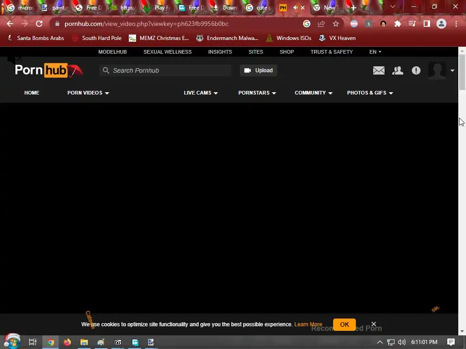This screenshot has height=349, width=466.
Task: Open the Windows ISOs bookmark
Action: (x=289, y=38)
